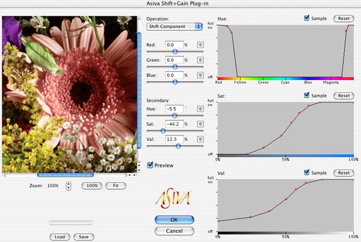Uncheck the Hue Sample checkbox
The height and width of the screenshot is (242, 361).
[309, 19]
